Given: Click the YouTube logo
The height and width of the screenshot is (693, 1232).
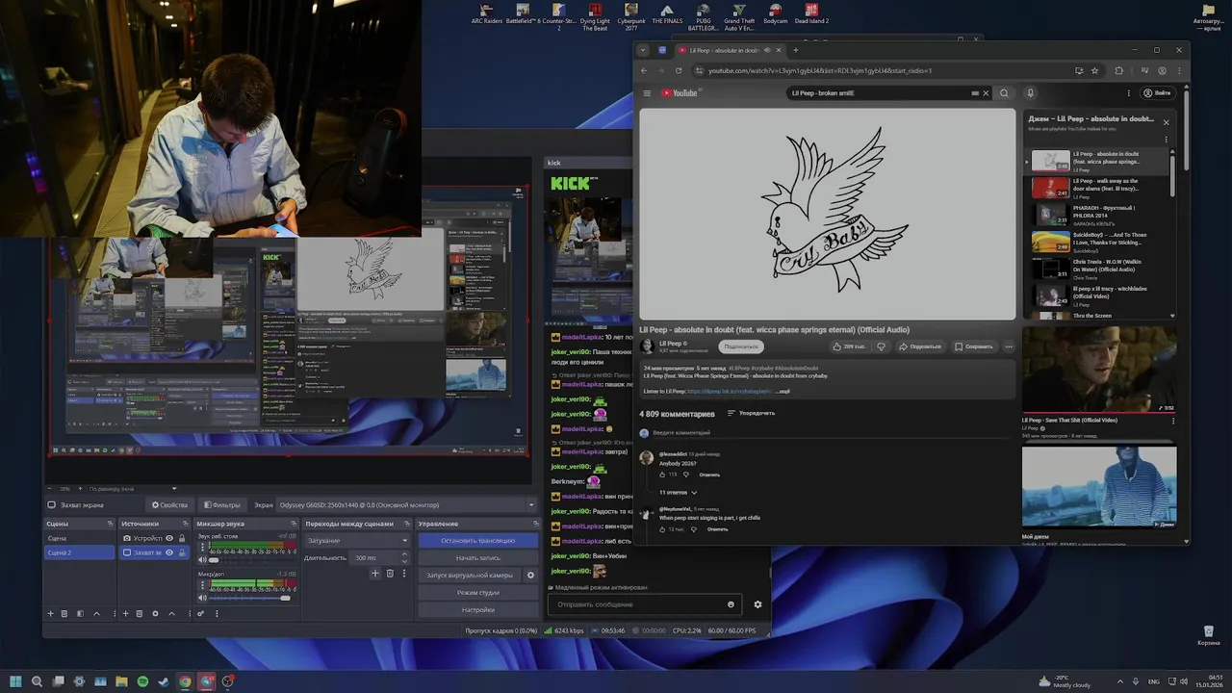Looking at the screenshot, I should pyautogui.click(x=680, y=93).
